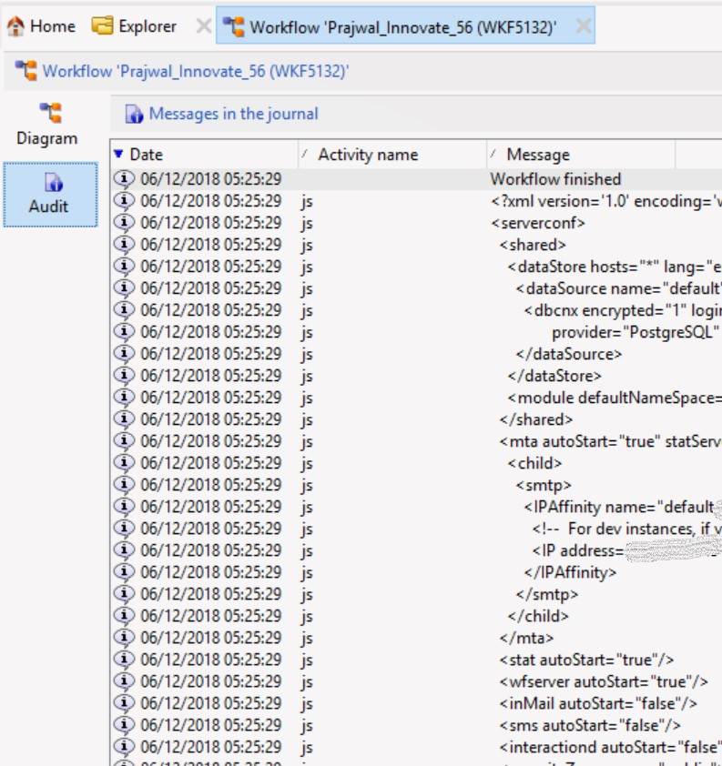The width and height of the screenshot is (722, 766).
Task: Click the Home house icon
Action: pyautogui.click(x=15, y=26)
